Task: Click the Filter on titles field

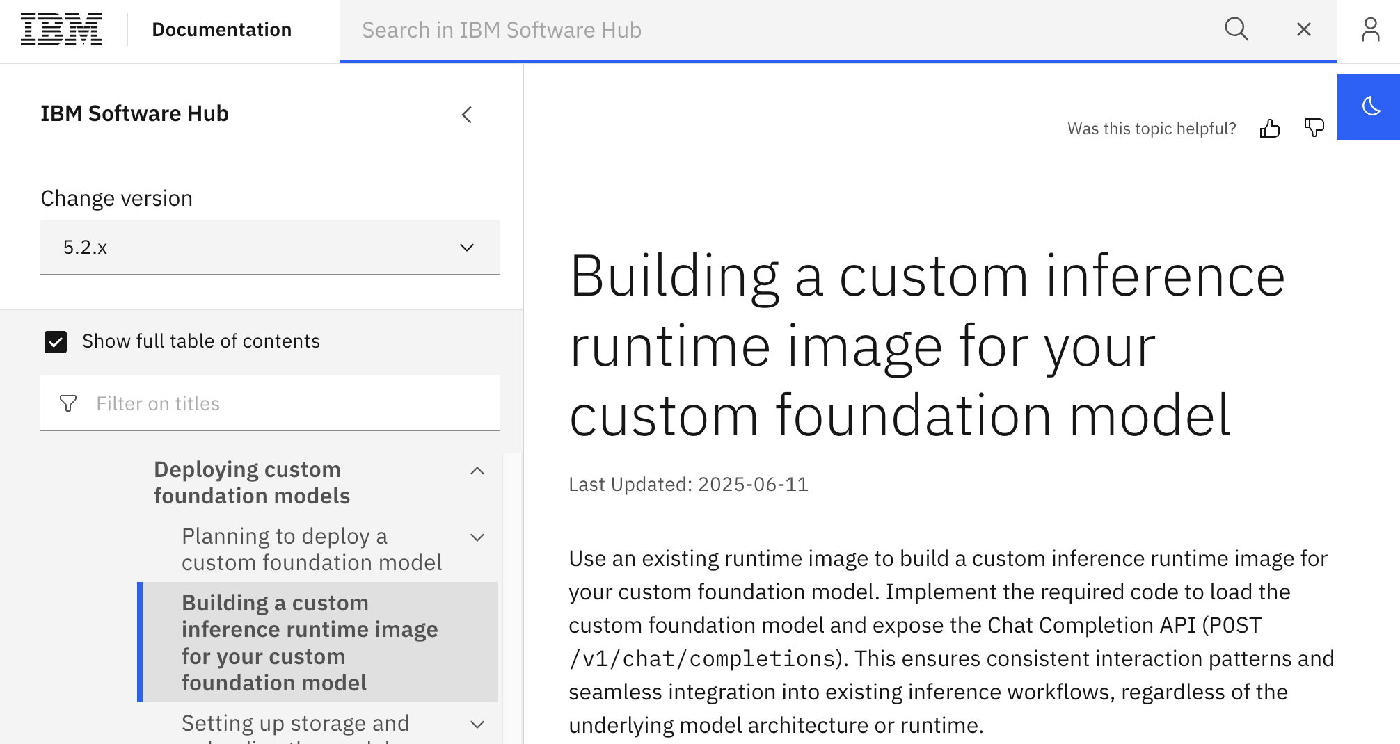Action: coord(270,403)
